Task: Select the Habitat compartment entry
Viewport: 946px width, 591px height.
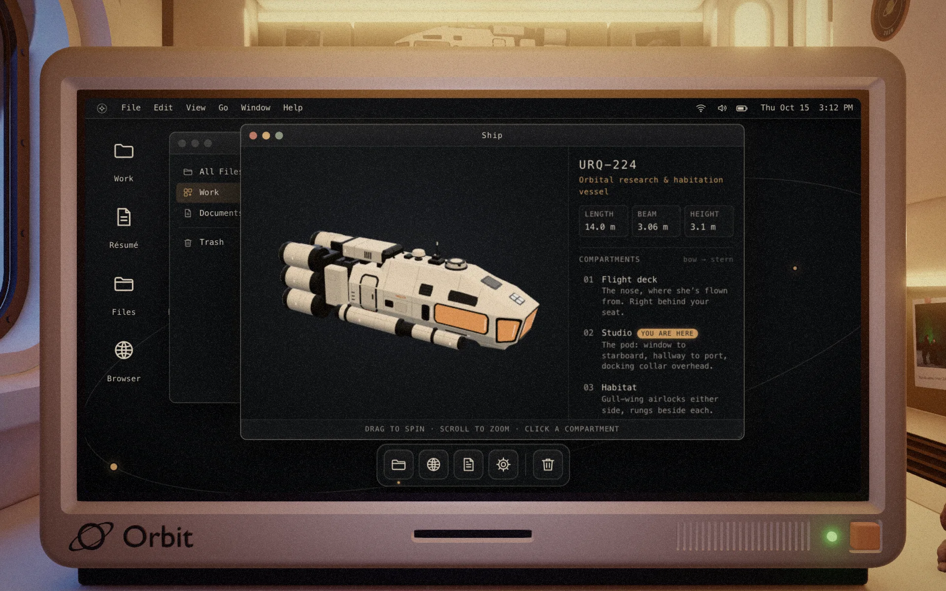Action: (656, 399)
